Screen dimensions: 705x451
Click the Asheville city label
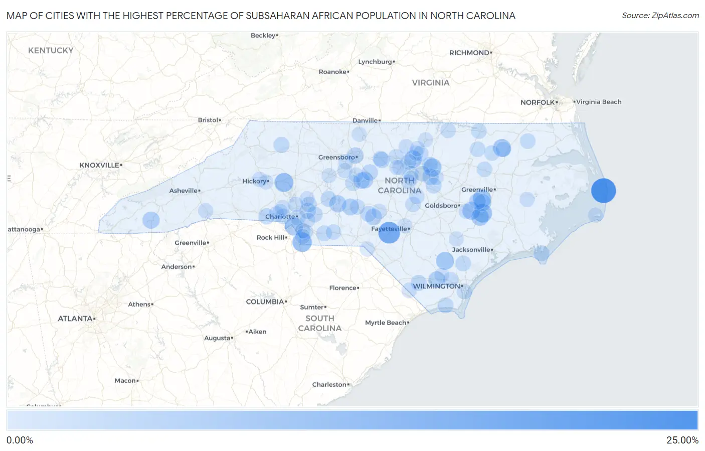(185, 191)
